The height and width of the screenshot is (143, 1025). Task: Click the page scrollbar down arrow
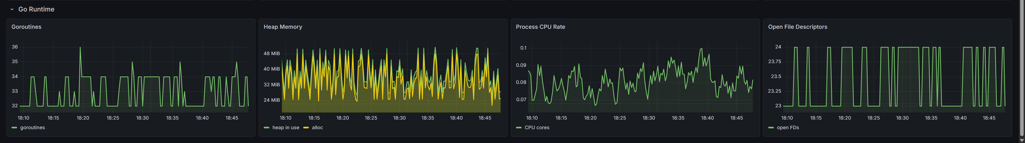pyautogui.click(x=1022, y=140)
